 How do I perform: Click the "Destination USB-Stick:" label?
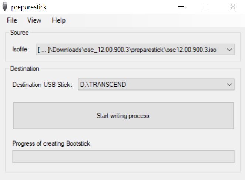(x=42, y=85)
